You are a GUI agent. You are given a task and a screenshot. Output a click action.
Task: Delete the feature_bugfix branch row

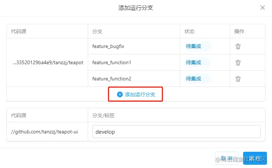[x=238, y=47]
